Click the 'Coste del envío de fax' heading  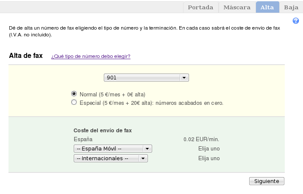point(103,131)
